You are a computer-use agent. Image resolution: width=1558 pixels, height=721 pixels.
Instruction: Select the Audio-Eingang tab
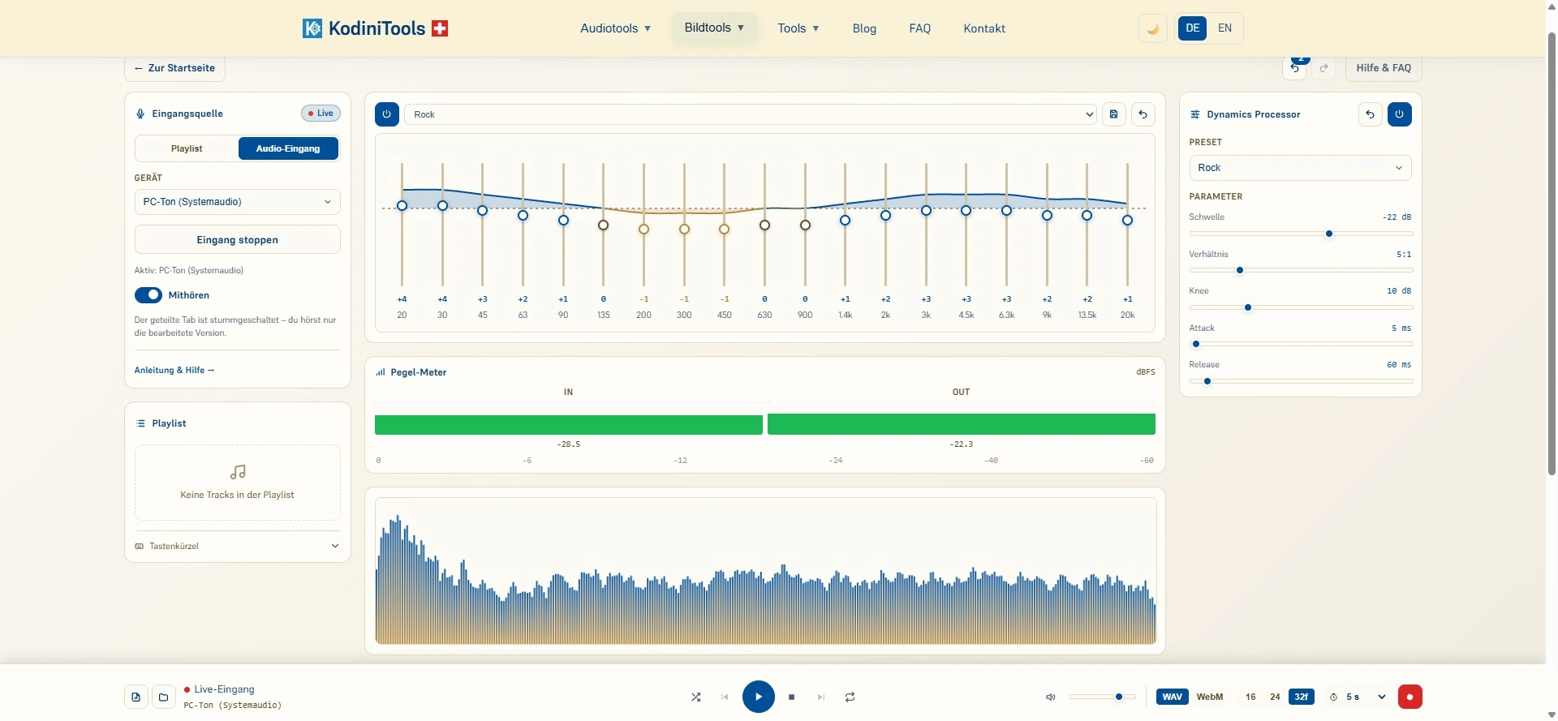click(288, 148)
